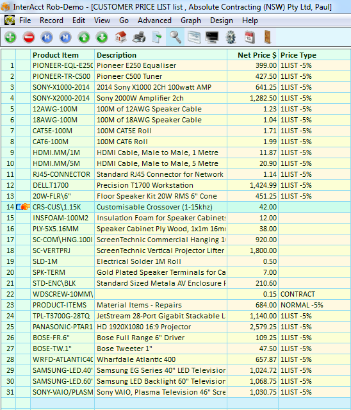Click row number 31 header
The image size is (351, 410).
pyautogui.click(x=8, y=392)
